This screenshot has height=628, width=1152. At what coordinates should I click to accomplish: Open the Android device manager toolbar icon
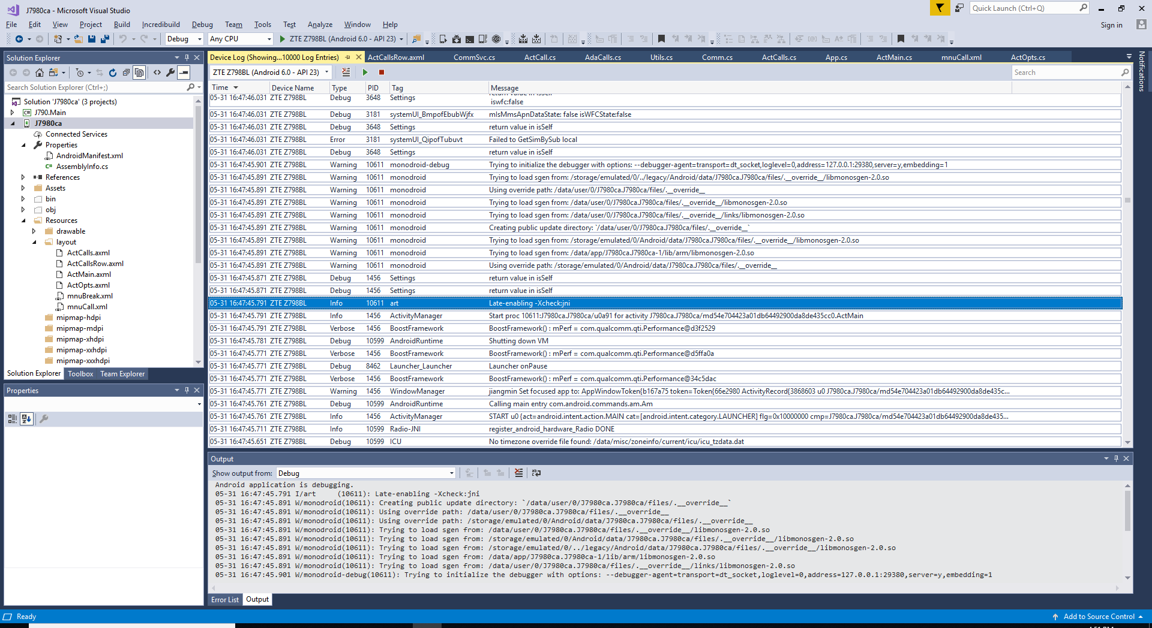[443, 39]
